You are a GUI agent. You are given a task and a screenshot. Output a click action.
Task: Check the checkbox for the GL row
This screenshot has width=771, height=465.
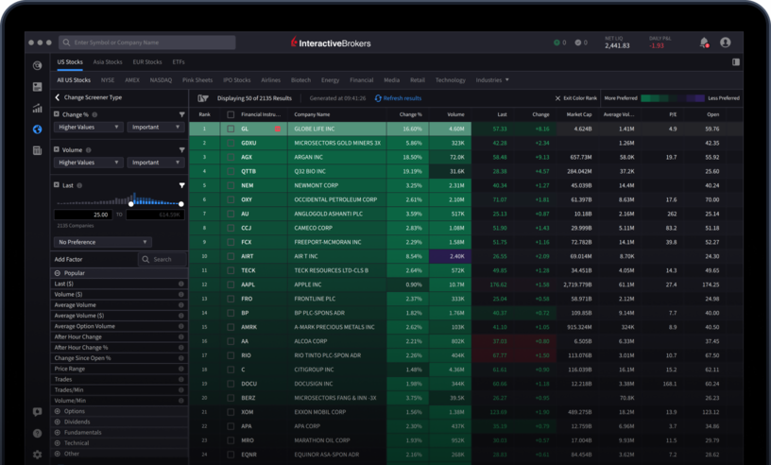pyautogui.click(x=230, y=128)
